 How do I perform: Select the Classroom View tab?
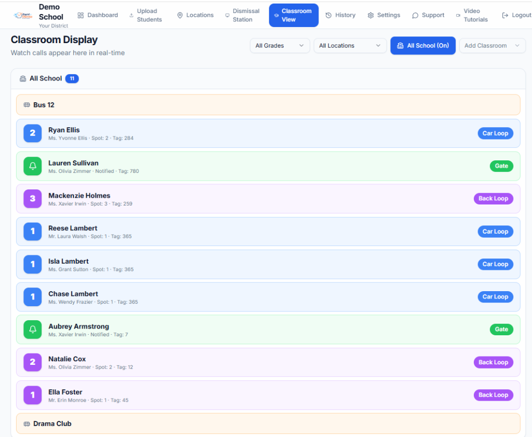coord(294,15)
